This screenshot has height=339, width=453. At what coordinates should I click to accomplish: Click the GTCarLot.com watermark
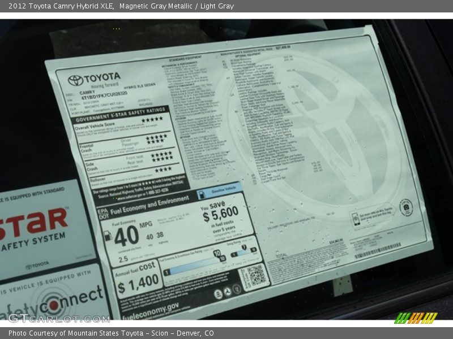click(x=59, y=318)
